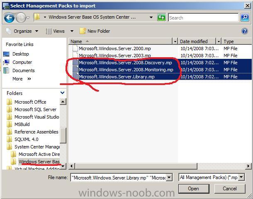Select Microsoft.Windows.Server.Library.mp file
The image size is (253, 199).
point(117,77)
